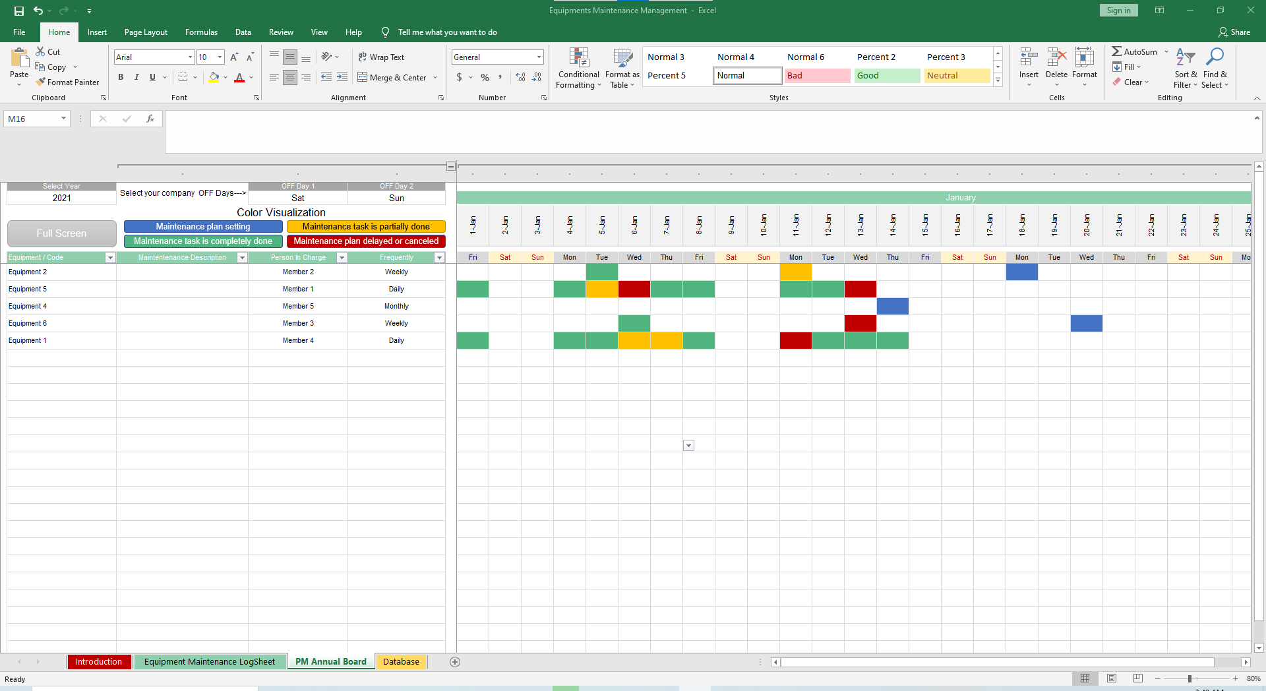Apply the Good cell style

tap(887, 76)
